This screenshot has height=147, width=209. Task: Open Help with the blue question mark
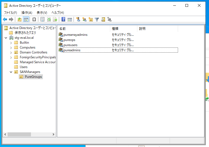(63, 20)
